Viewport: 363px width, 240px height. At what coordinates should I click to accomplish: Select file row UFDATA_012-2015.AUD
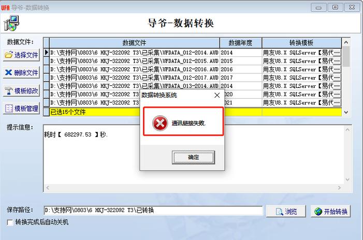(x=135, y=61)
